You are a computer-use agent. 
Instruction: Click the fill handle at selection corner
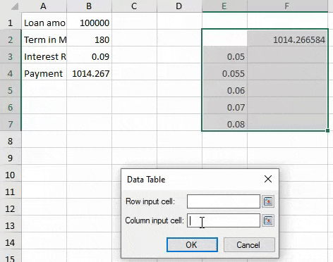327,130
